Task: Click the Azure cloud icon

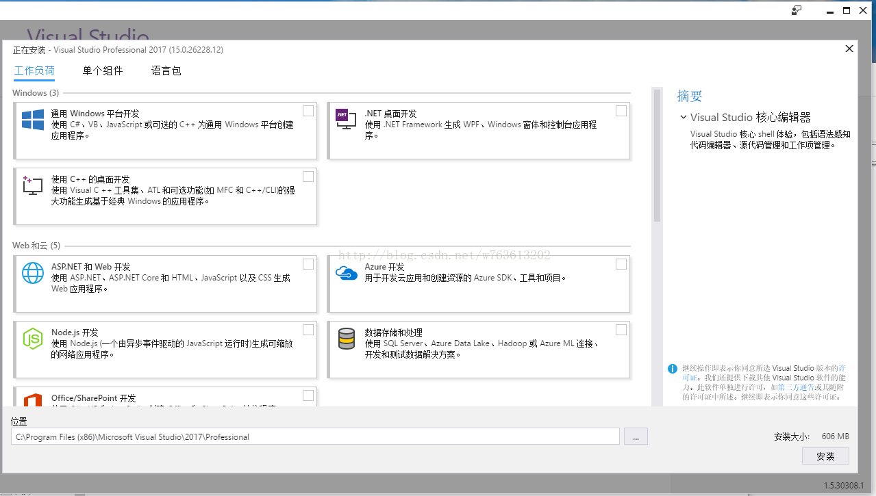Action: pos(347,273)
